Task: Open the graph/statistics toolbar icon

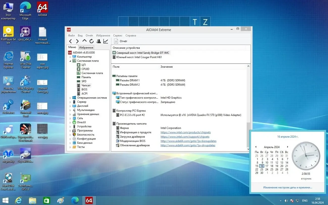Action: point(105,41)
